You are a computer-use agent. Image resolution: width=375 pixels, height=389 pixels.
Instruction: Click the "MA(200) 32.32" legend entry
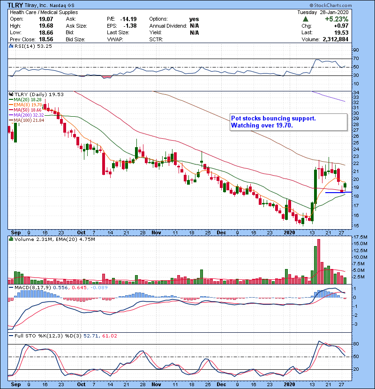[29, 115]
